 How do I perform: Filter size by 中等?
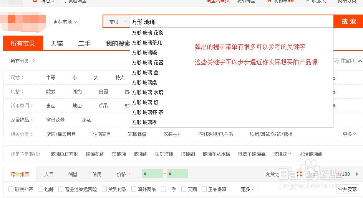tap(51, 77)
